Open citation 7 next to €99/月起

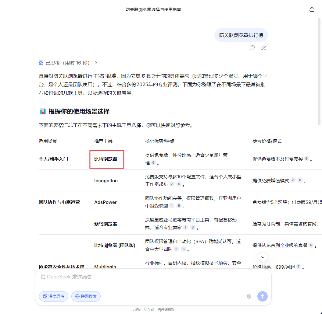299,267
